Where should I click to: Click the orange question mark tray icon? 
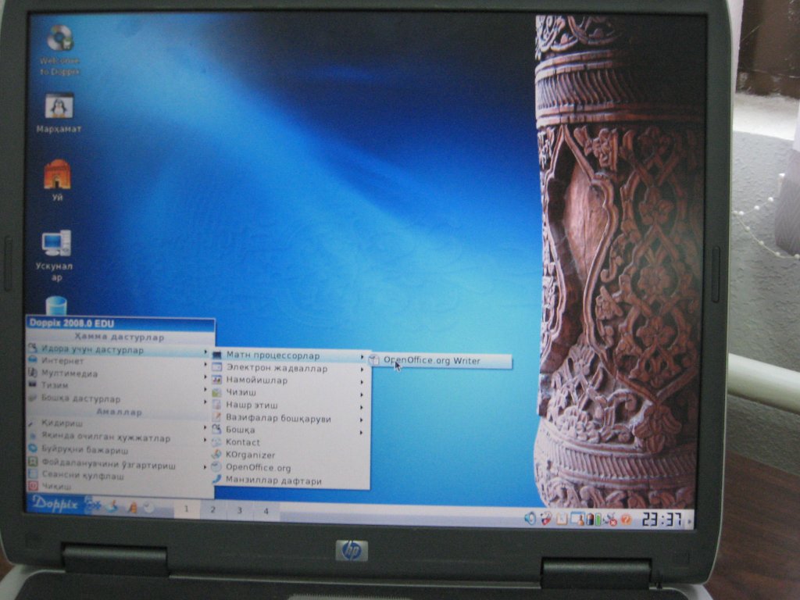[x=626, y=520]
